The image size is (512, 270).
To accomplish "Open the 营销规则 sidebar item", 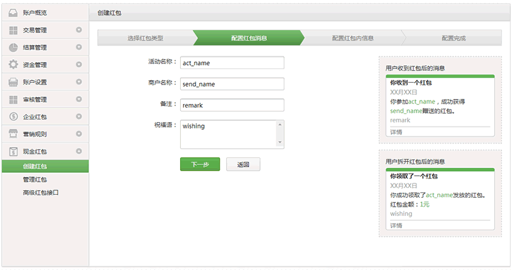I will (45, 134).
